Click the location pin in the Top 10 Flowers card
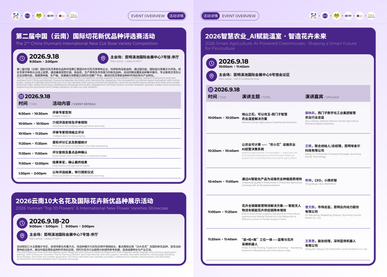Screen dimensions: 387x277 tap(22, 236)
